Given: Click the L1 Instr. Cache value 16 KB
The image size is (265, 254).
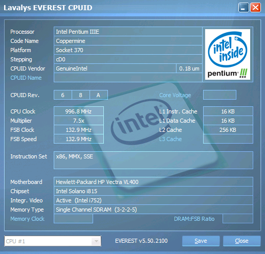Looking at the screenshot, I should click(x=228, y=111).
